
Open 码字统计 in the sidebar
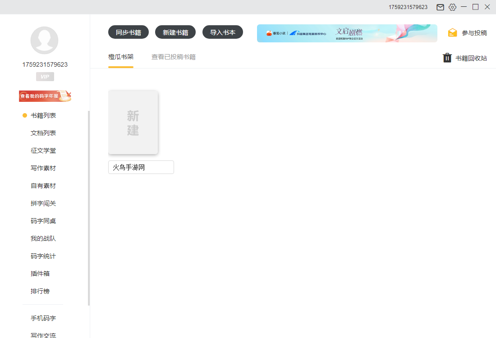point(43,256)
